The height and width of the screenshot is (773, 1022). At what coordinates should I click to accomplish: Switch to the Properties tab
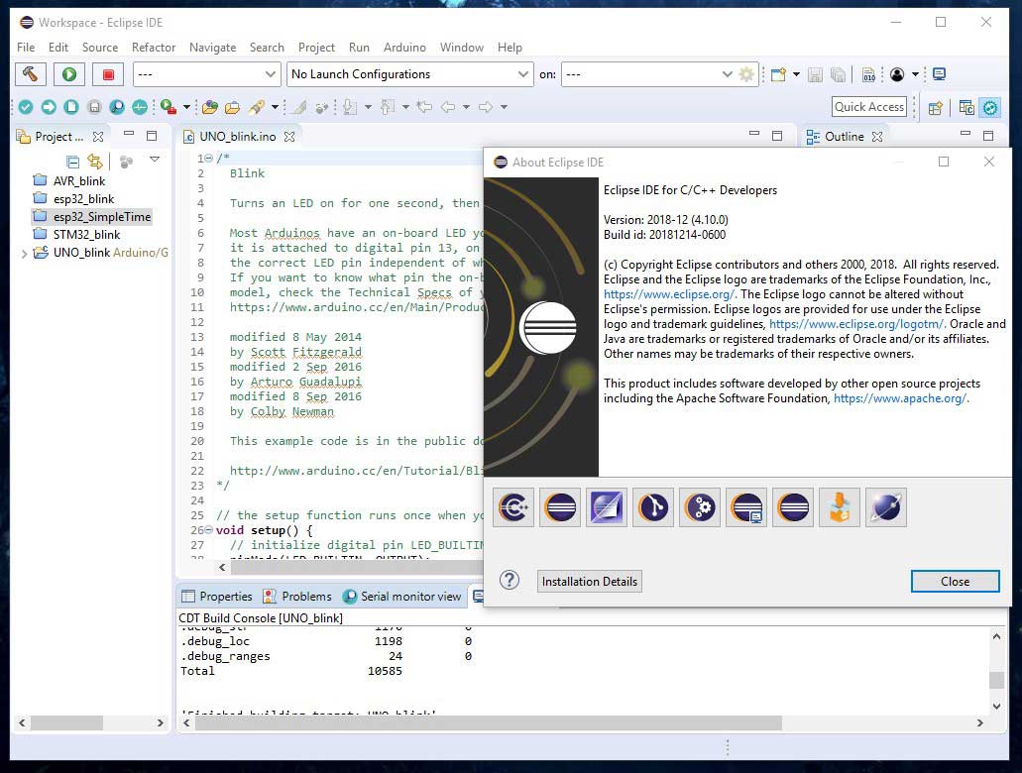(217, 597)
